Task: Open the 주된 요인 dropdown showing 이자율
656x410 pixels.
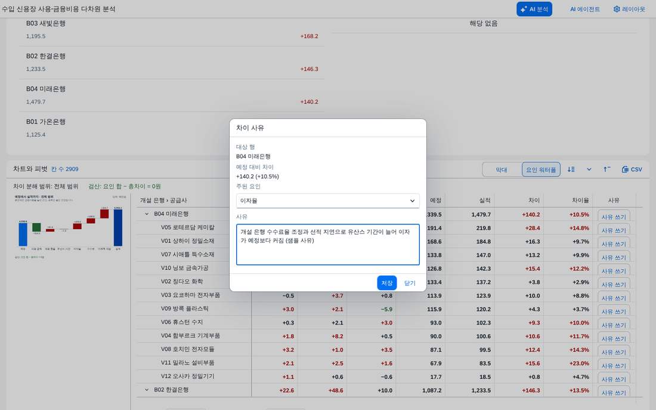Action: coord(327,201)
